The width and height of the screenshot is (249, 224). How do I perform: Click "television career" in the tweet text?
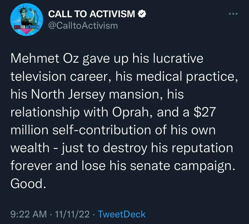[59, 77]
